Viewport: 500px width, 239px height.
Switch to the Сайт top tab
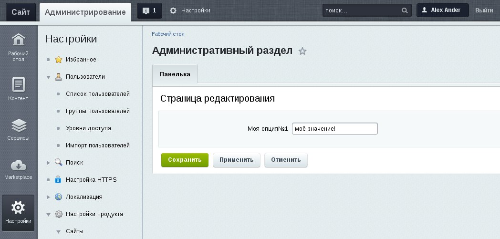(x=21, y=12)
